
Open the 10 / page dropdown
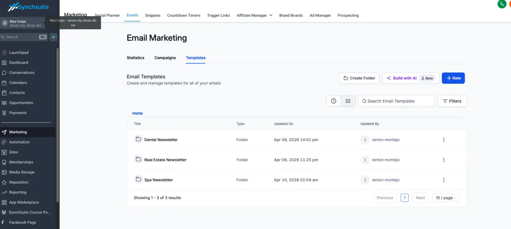pos(446,198)
